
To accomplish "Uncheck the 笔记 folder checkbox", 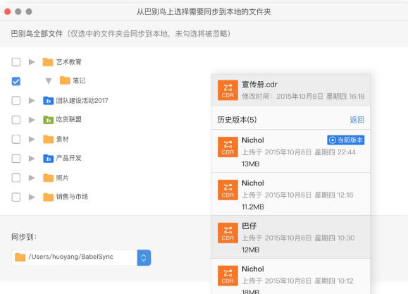I will click(x=16, y=81).
